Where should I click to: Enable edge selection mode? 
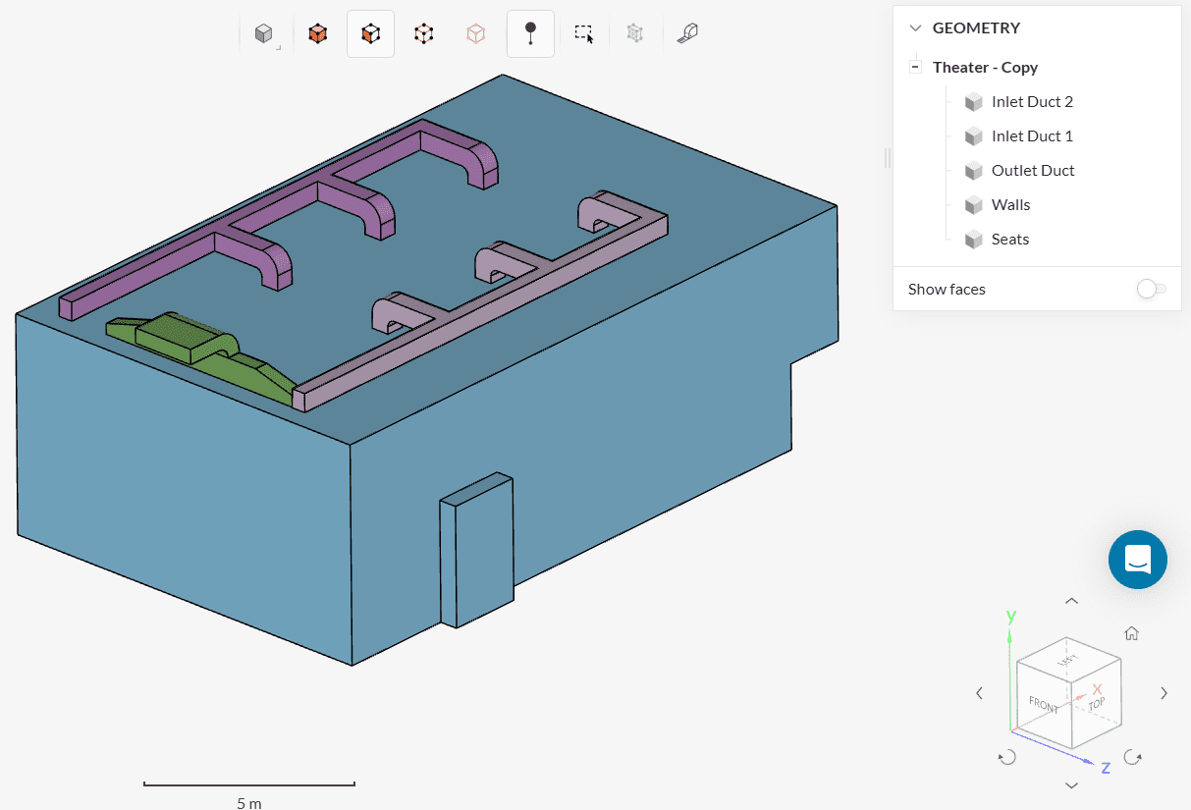pos(423,34)
